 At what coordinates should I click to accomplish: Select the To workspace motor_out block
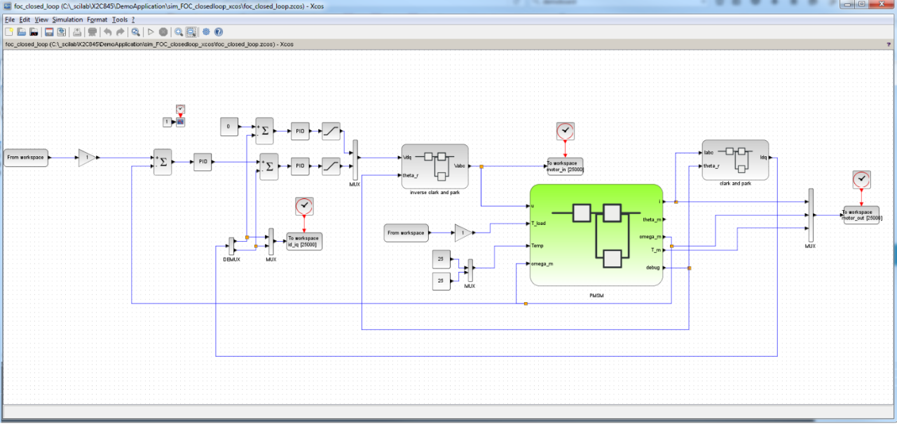pyautogui.click(x=862, y=214)
